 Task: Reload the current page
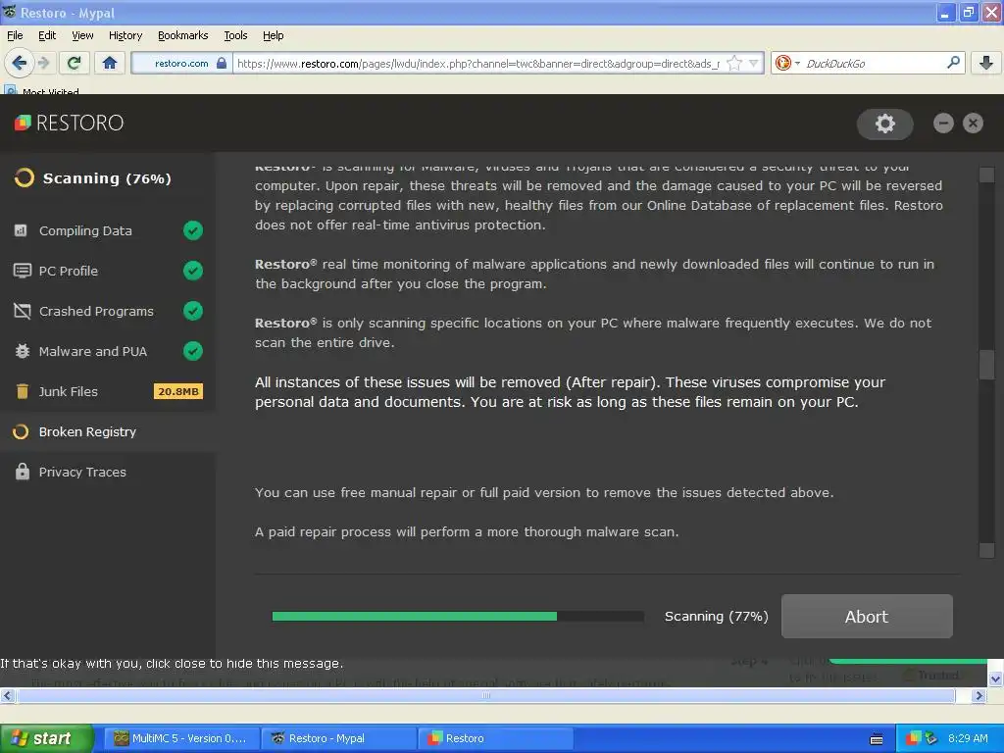[x=74, y=63]
